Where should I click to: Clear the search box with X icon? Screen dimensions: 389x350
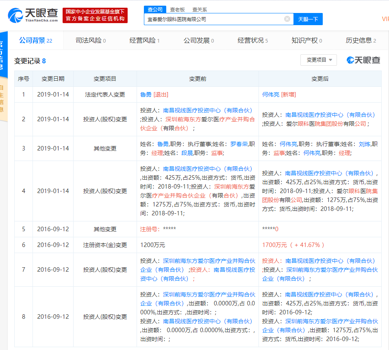(287, 19)
